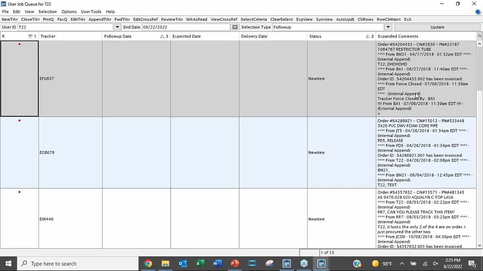This screenshot has width=483, height=271.
Task: Click the Windows Start button
Action: click(8, 263)
